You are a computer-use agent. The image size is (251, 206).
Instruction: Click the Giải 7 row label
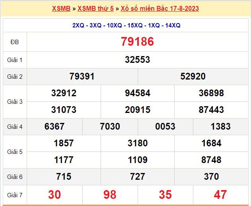(15, 194)
